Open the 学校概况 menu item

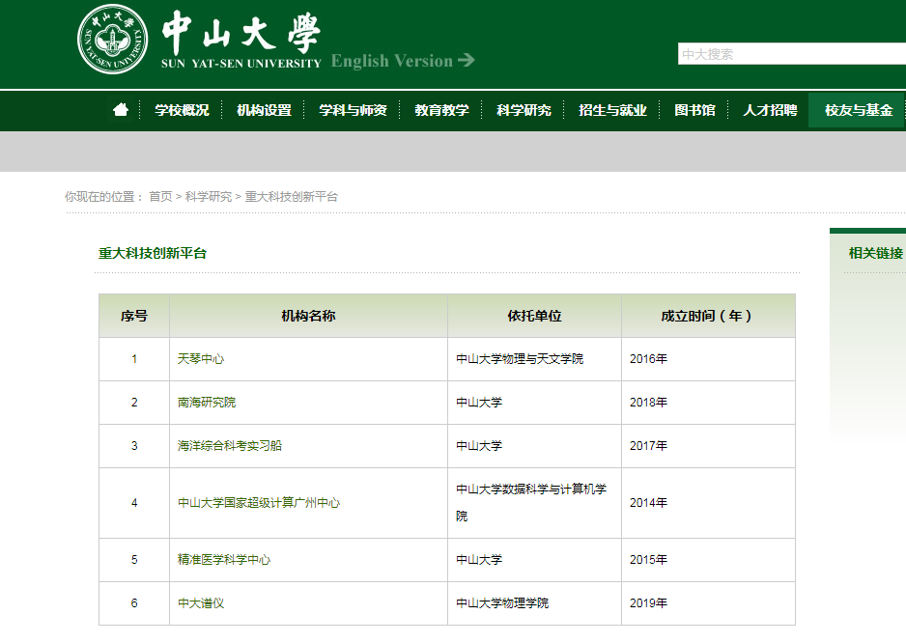point(181,110)
